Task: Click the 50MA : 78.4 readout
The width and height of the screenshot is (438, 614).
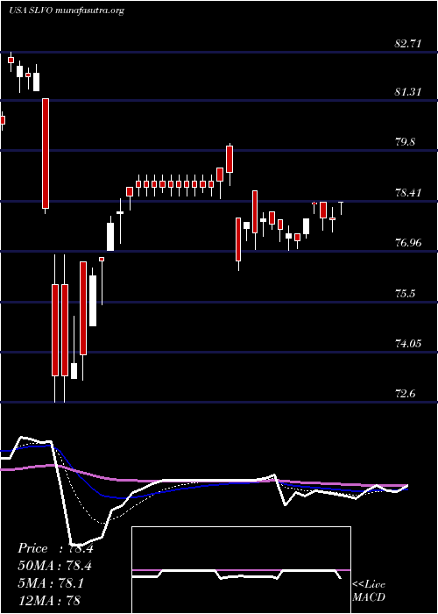Action: pyautogui.click(x=57, y=566)
